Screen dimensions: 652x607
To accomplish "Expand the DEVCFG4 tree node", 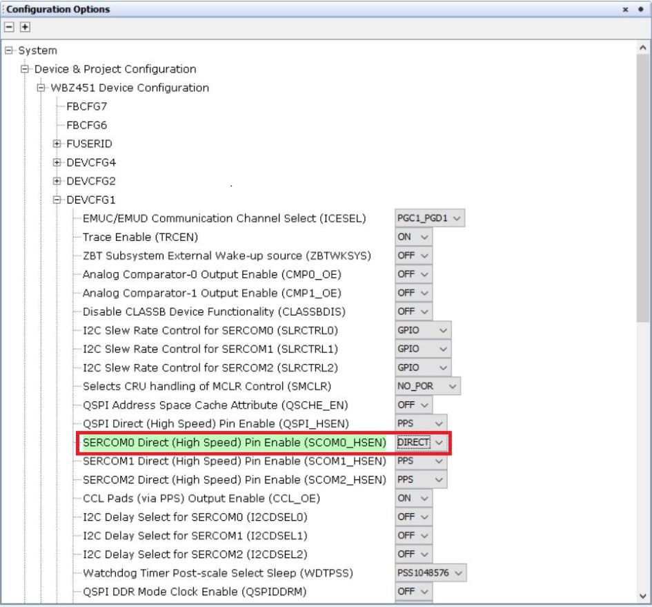I will [x=58, y=162].
